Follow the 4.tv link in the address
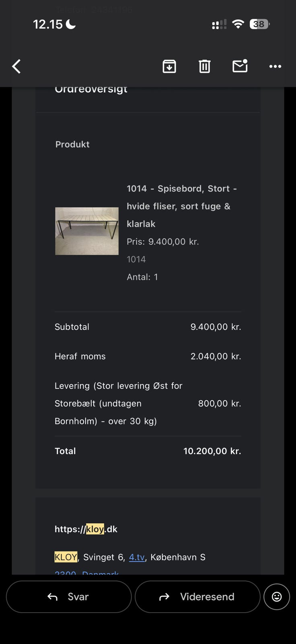Image resolution: width=296 pixels, height=644 pixels. [x=137, y=557]
